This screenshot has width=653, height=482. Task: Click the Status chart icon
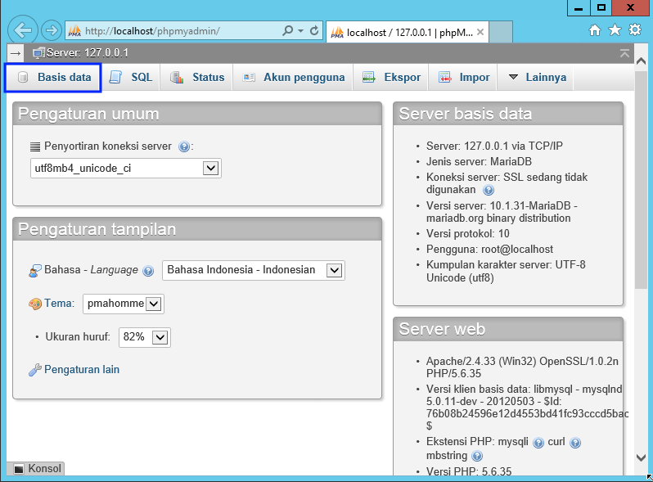(177, 78)
